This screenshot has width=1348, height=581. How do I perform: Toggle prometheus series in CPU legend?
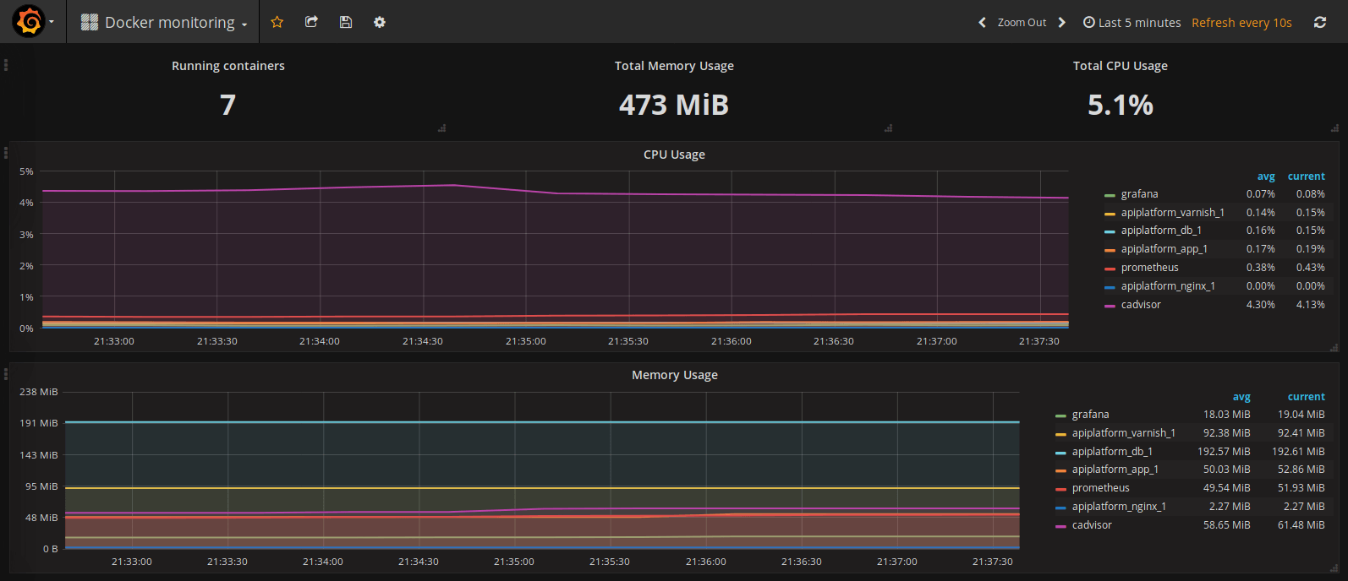[1149, 268]
